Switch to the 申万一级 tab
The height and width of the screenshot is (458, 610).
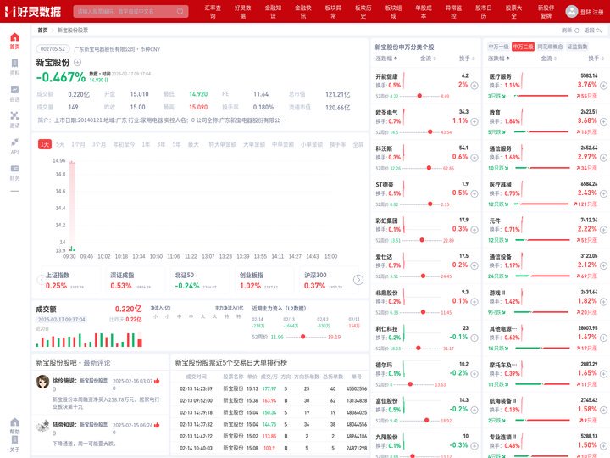coord(498,47)
